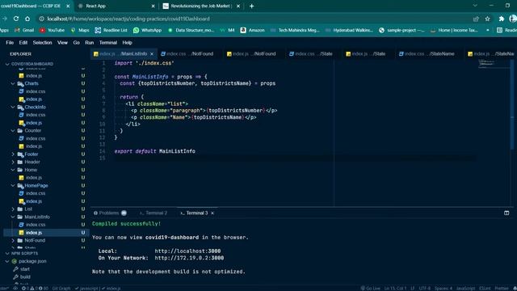Viewport: 517px width, 291px height.
Task: Open the Selection menu
Action: (x=42, y=43)
